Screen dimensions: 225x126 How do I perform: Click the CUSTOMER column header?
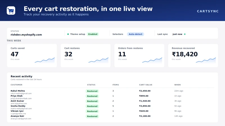(17, 85)
